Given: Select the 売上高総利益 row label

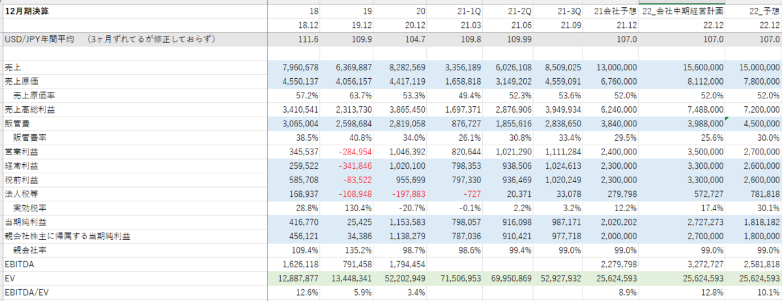Looking at the screenshot, I should (29, 109).
